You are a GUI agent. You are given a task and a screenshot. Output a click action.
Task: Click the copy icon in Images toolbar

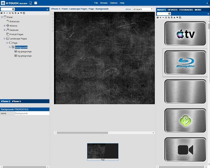169,17
